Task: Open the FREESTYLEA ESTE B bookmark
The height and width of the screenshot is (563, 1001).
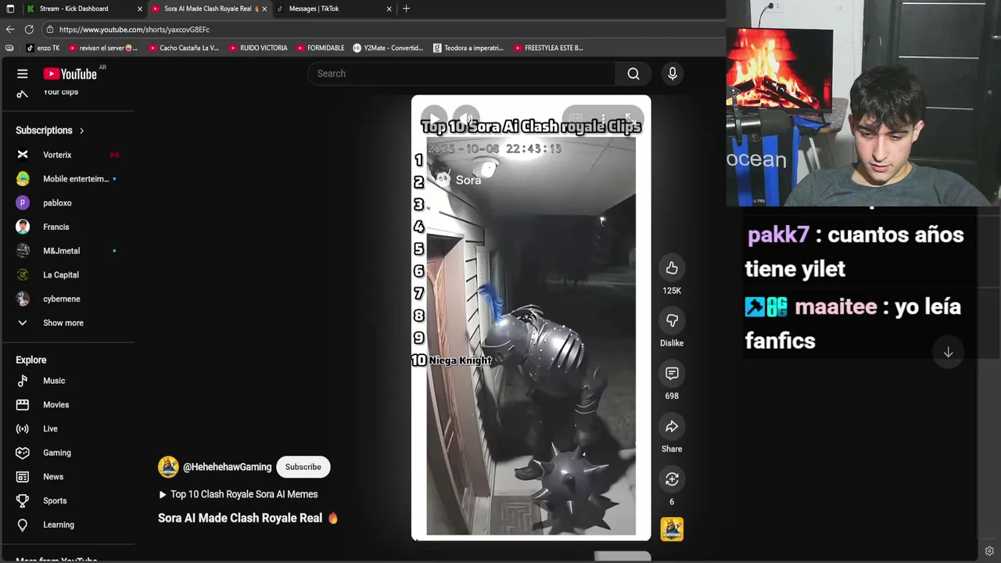Action: [548, 48]
